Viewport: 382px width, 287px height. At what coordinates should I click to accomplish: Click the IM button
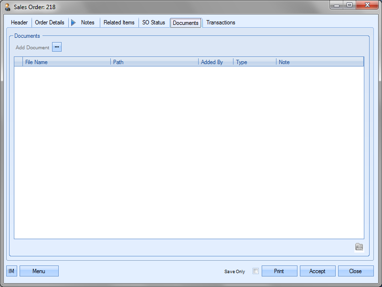[x=11, y=271]
